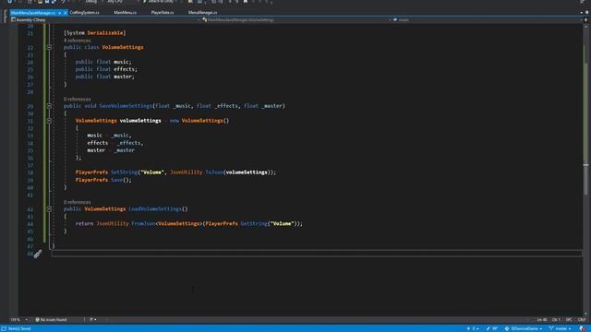Close the MainMenuSaveManager.cs tab

pos(66,13)
